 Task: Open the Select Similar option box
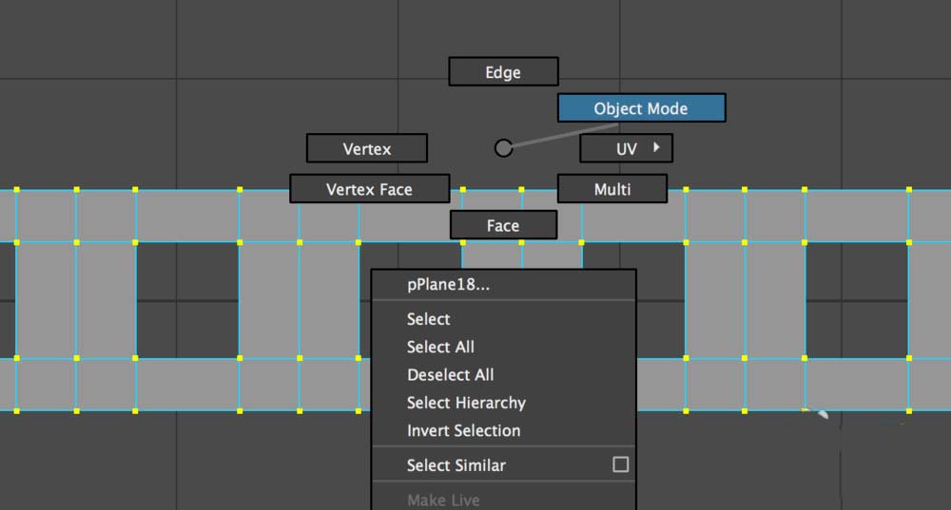click(621, 464)
